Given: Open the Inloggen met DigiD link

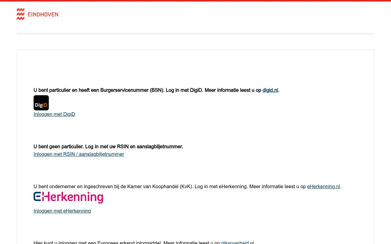Looking at the screenshot, I should click(x=54, y=114).
